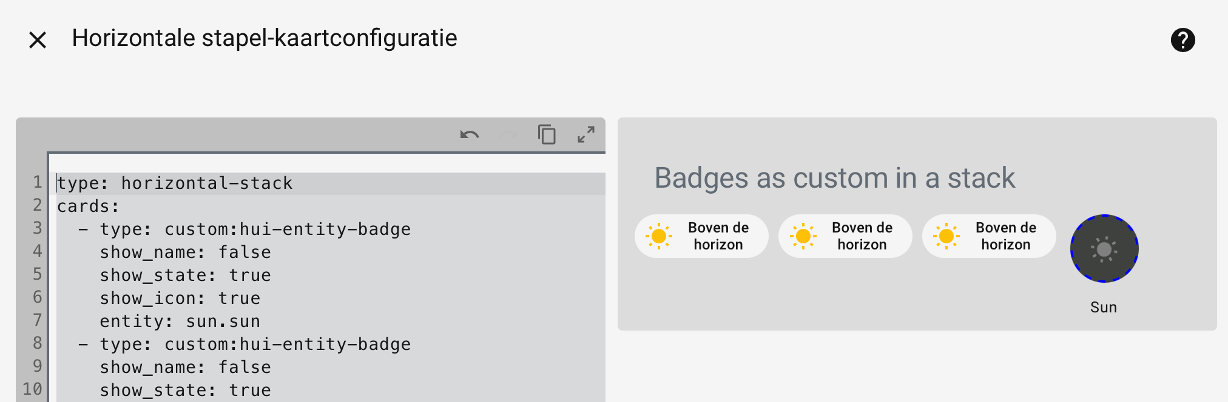1228x402 pixels.
Task: Expand the code editor to fullscreen
Action: coord(585,134)
